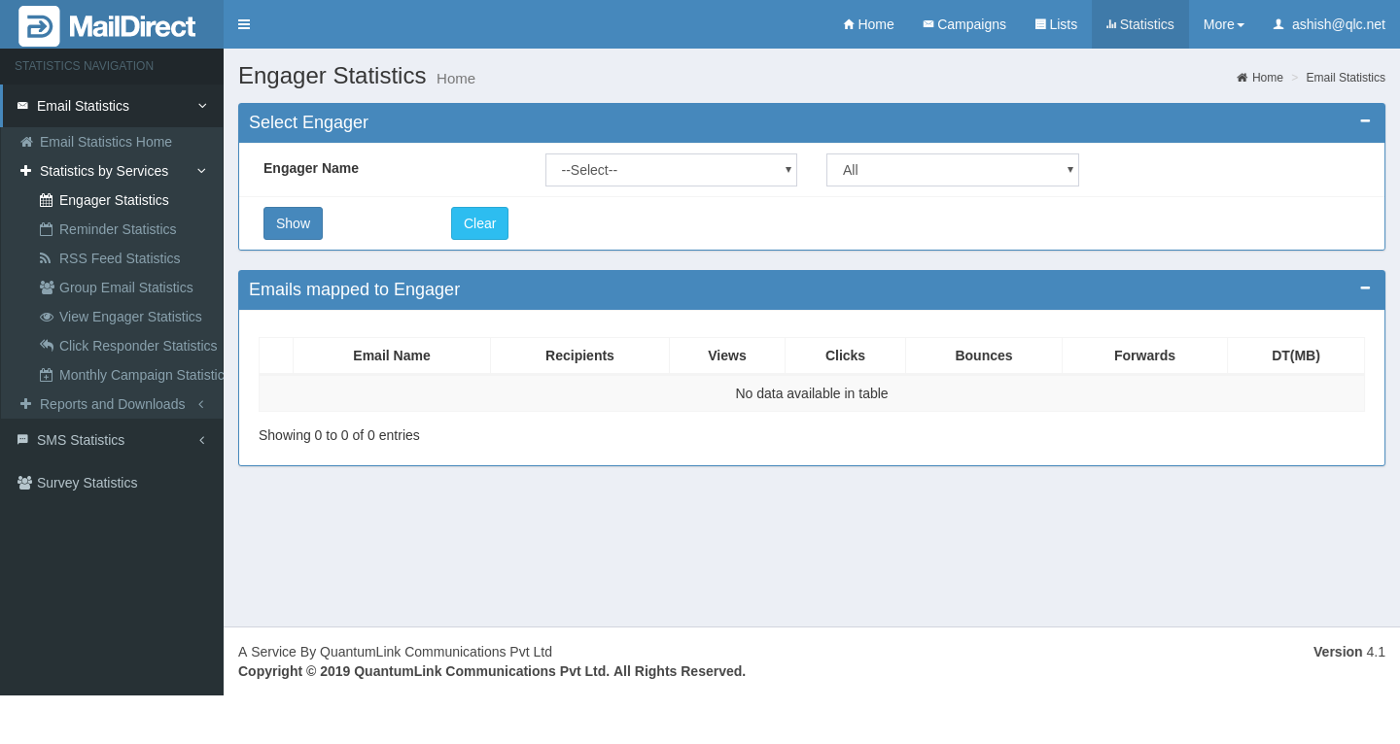Open View Engager Statistics eye icon
The width and height of the screenshot is (1400, 744).
pyautogui.click(x=46, y=317)
